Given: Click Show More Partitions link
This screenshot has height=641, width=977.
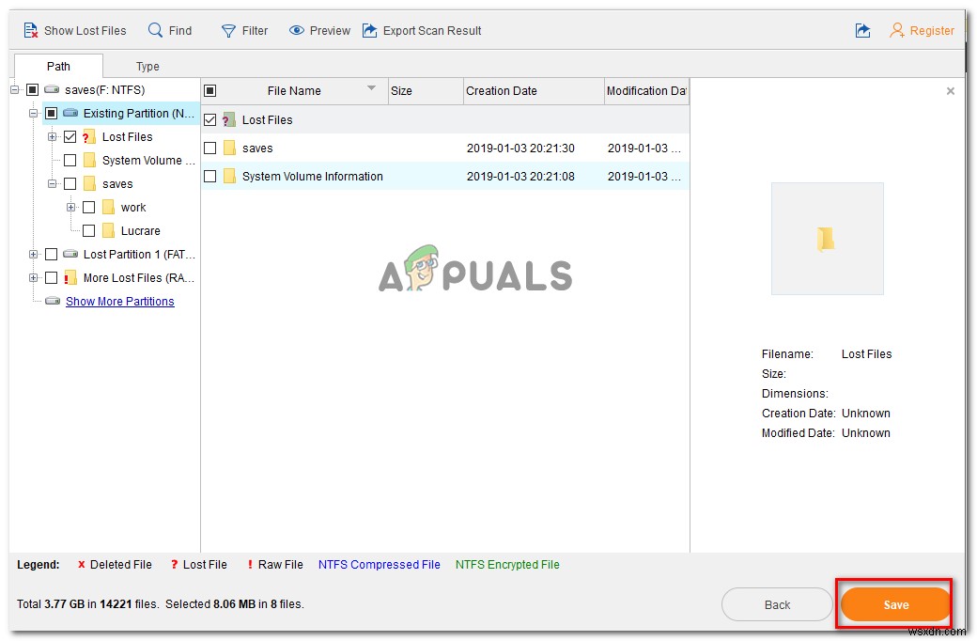Looking at the screenshot, I should click(119, 301).
